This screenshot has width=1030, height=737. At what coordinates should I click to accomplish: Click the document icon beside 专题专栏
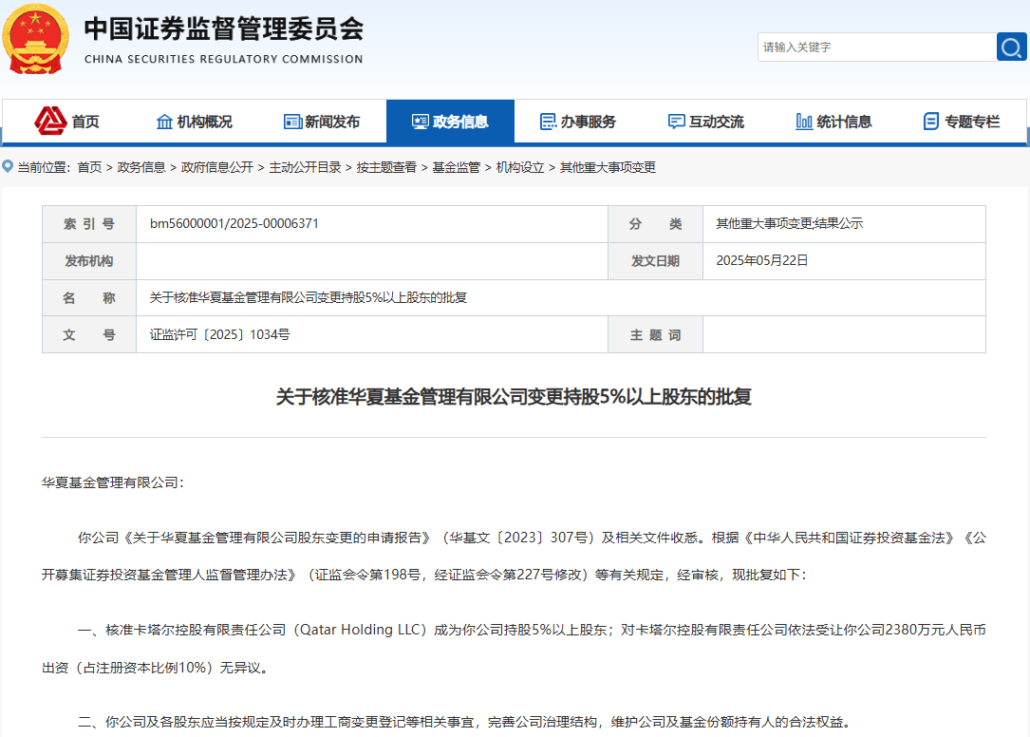click(x=931, y=122)
